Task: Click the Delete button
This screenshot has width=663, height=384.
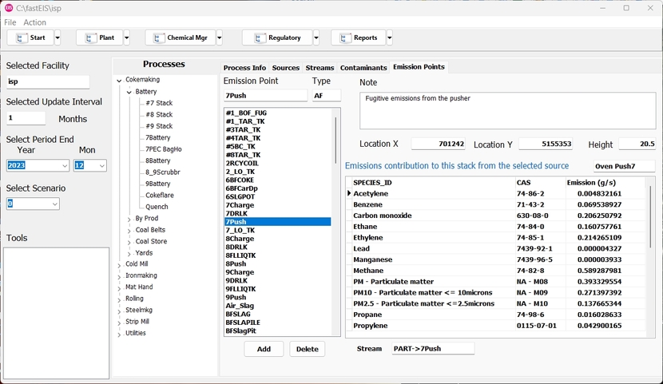Action: pos(307,350)
